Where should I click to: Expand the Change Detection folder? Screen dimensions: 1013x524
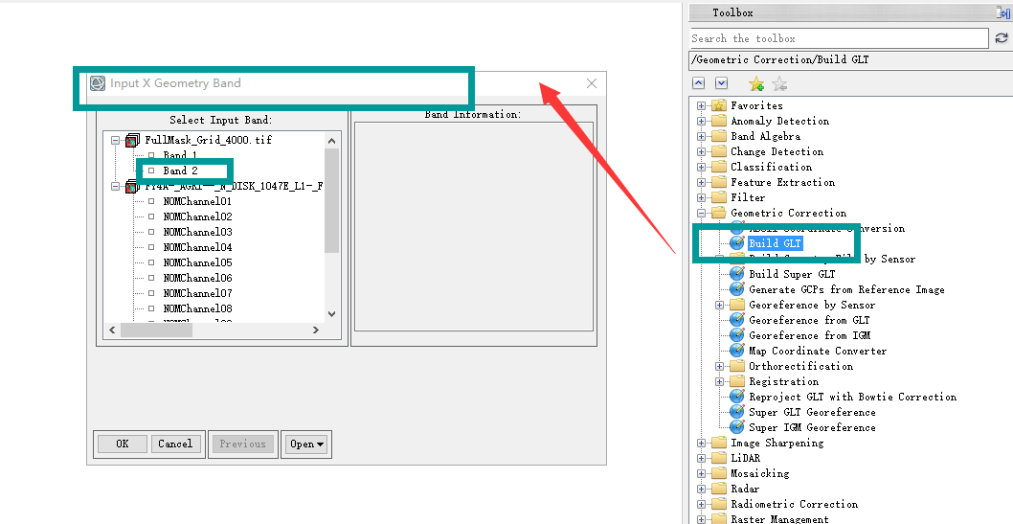pyautogui.click(x=701, y=152)
